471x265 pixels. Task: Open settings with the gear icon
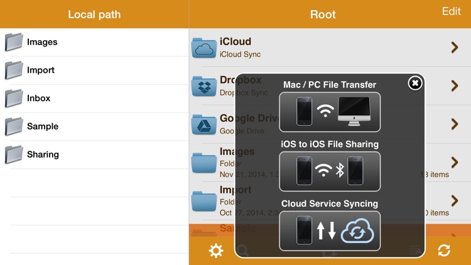tap(216, 251)
